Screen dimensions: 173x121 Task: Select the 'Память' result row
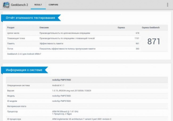tap(73, 43)
